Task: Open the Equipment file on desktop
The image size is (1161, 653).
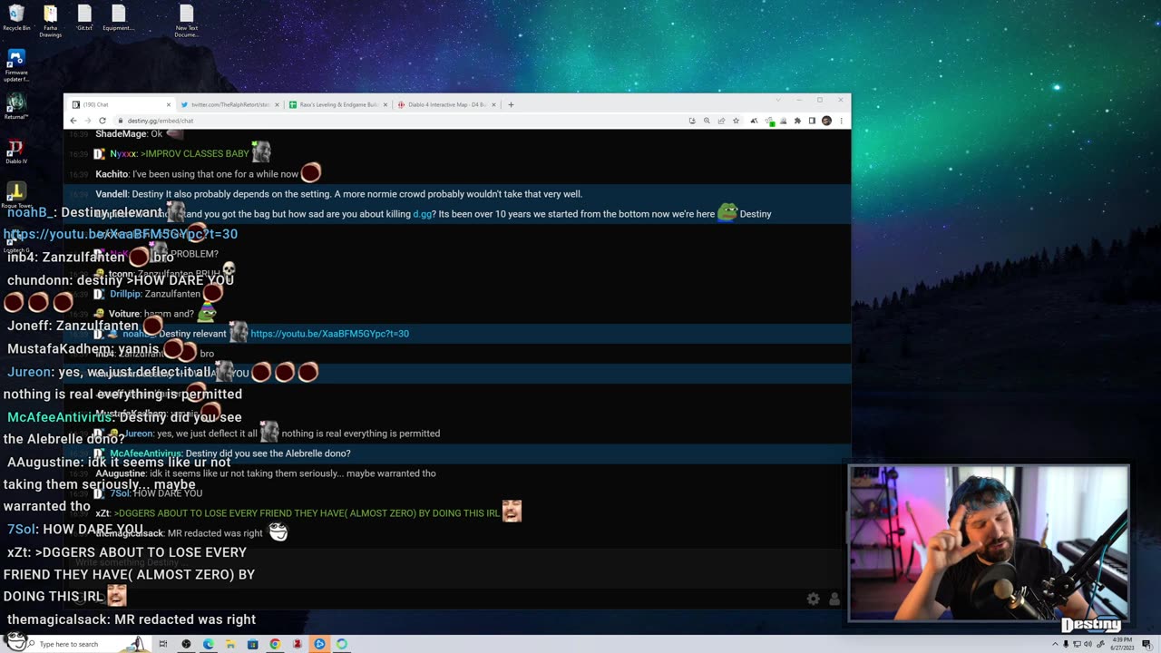Action: point(118,18)
